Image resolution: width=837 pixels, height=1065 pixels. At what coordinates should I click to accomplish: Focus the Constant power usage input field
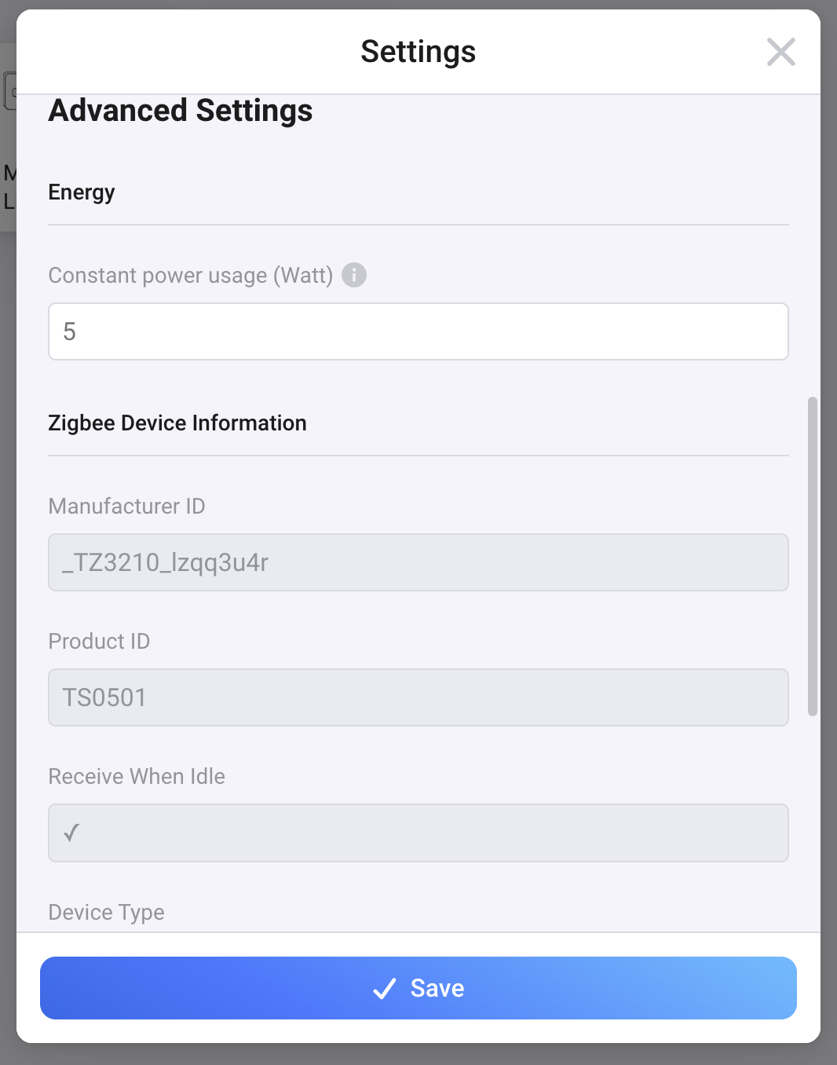tap(418, 331)
